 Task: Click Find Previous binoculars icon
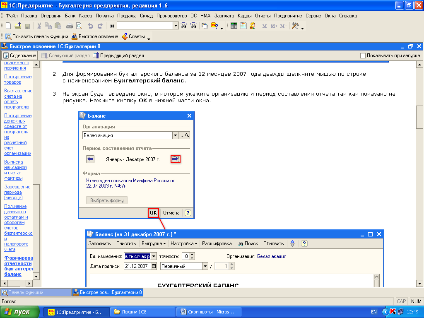[x=193, y=26]
